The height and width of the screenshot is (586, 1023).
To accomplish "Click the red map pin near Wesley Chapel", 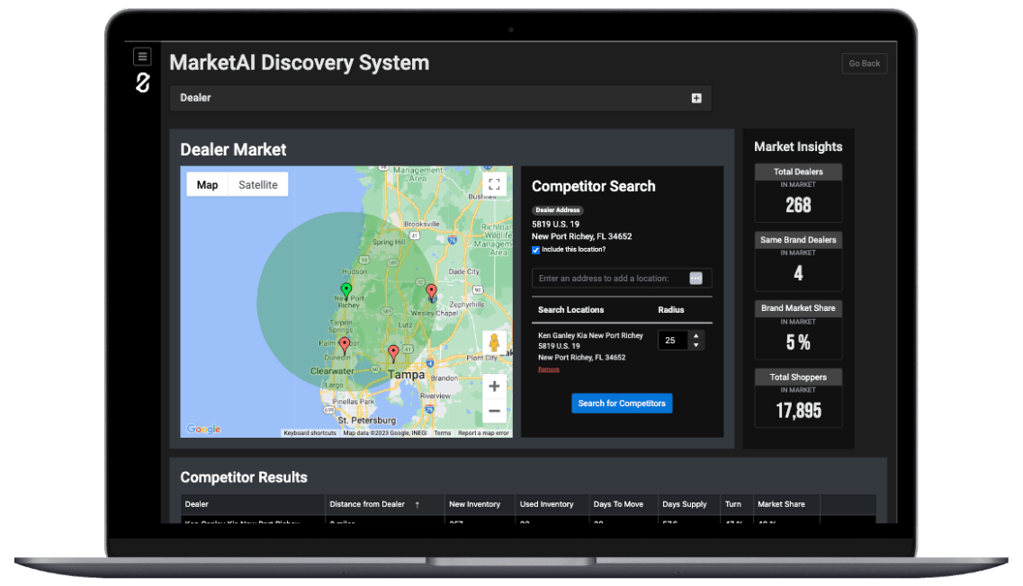I will pyautogui.click(x=431, y=291).
